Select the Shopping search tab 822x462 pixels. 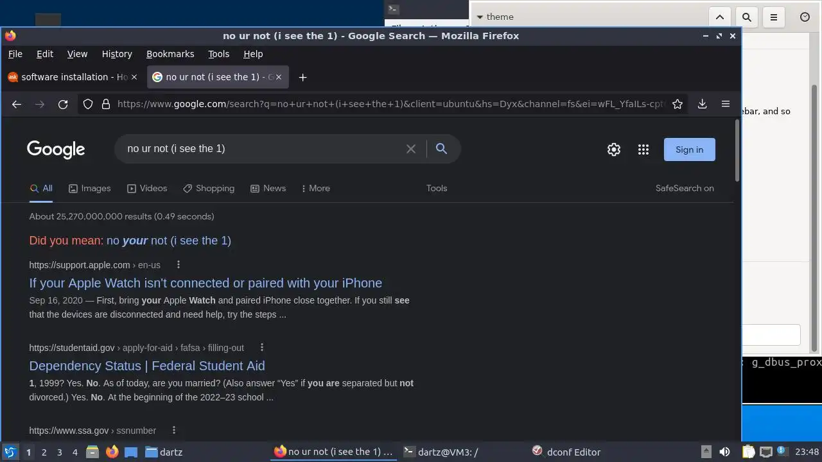209,188
